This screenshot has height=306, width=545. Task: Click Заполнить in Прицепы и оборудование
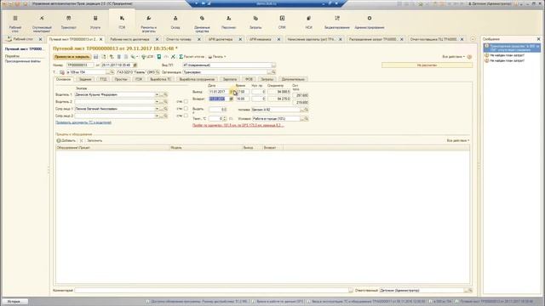click(x=95, y=140)
